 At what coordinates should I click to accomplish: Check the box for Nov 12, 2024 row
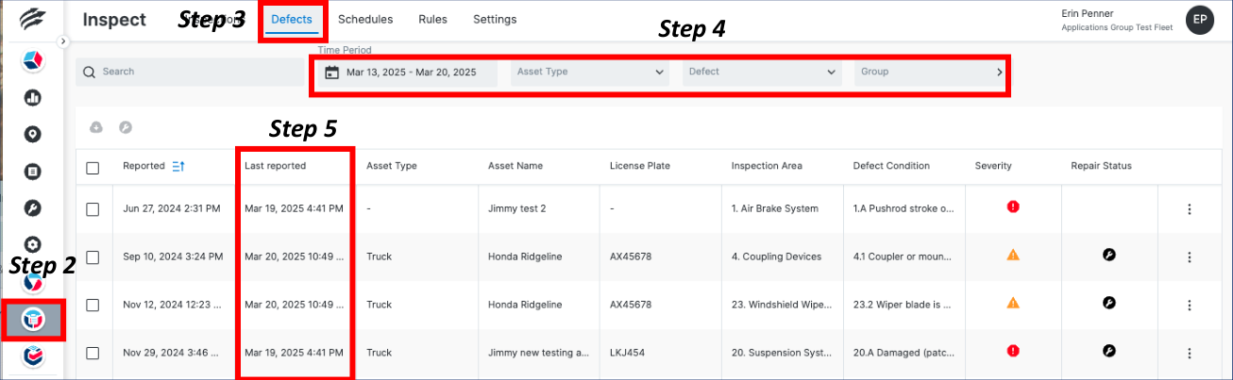point(93,305)
